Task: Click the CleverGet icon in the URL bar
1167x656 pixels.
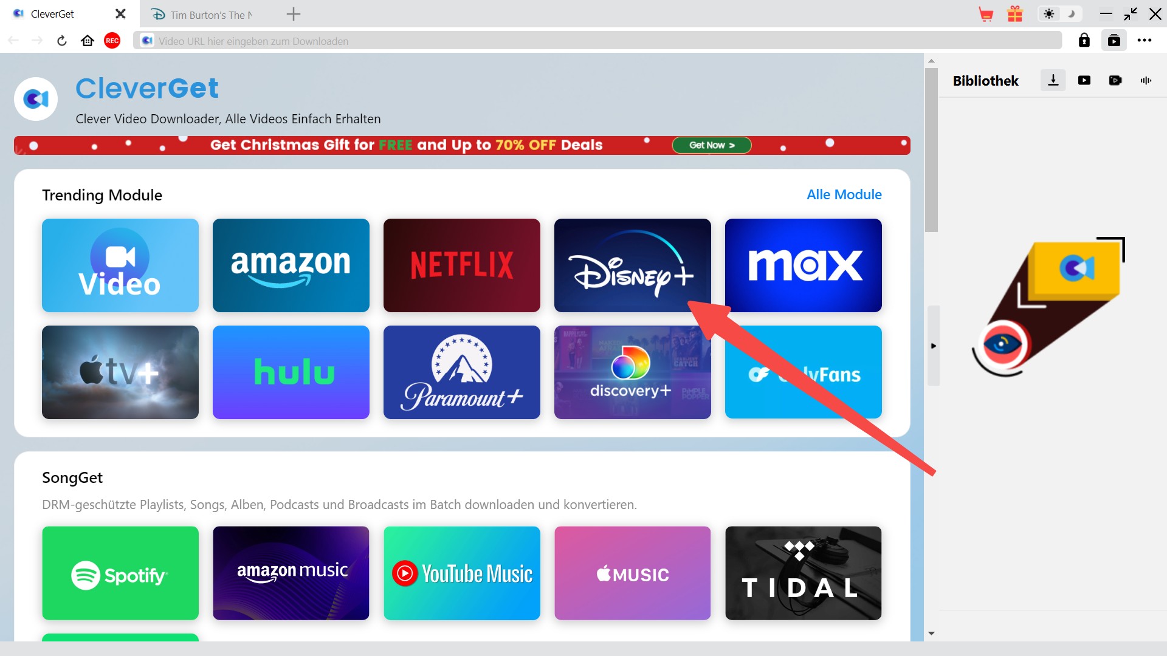Action: pyautogui.click(x=147, y=41)
